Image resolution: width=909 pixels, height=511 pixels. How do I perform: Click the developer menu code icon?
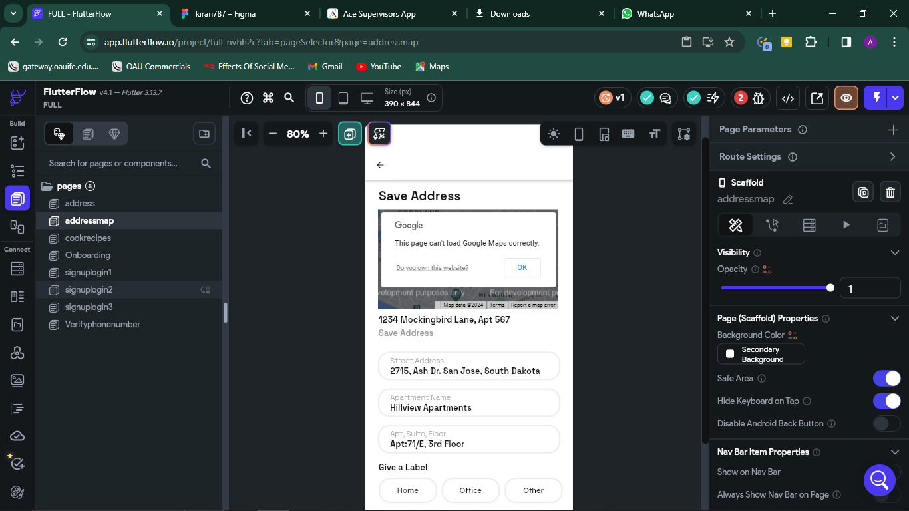[788, 98]
